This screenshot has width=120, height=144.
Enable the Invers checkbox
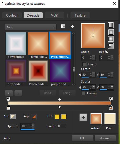(x=84, y=64)
